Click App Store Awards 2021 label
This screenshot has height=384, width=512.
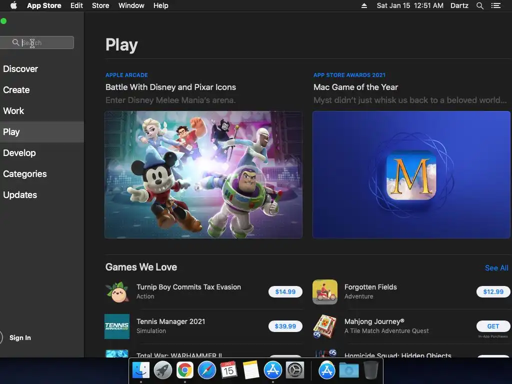coord(349,75)
